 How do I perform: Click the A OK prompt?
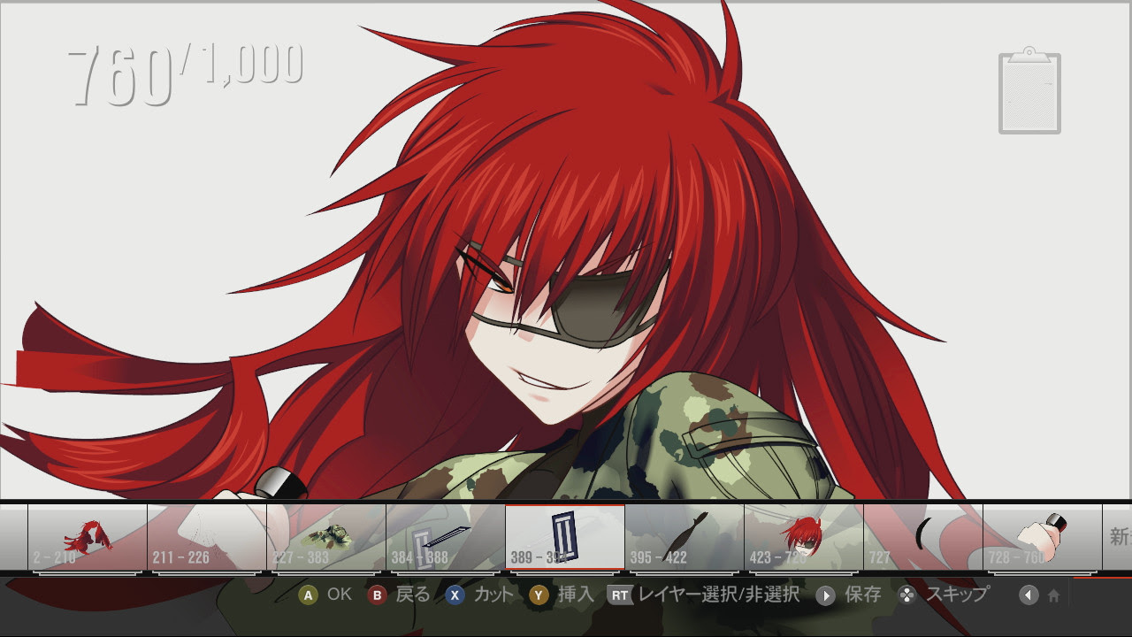click(x=325, y=595)
